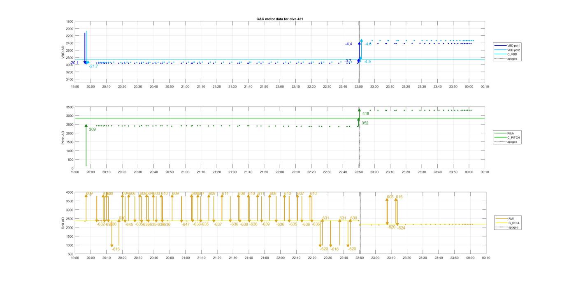
Task: Select "apogee" in the VBD legend
Action: [506, 59]
